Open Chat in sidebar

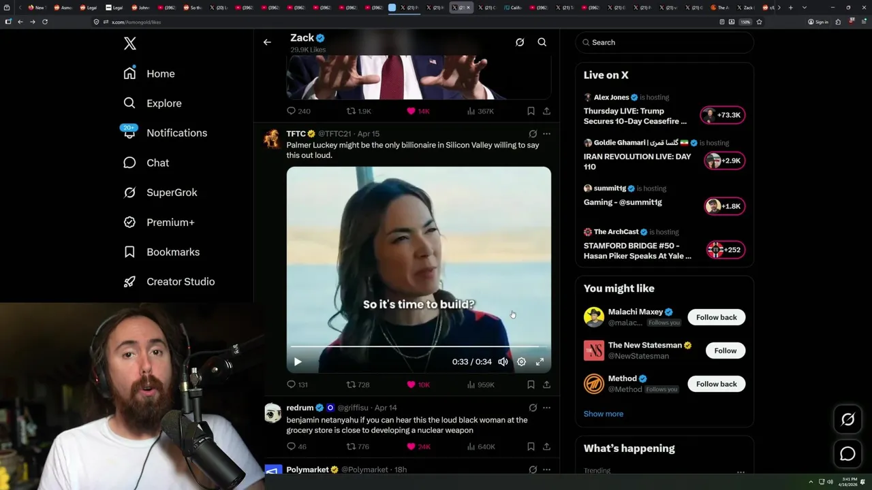[146, 163]
